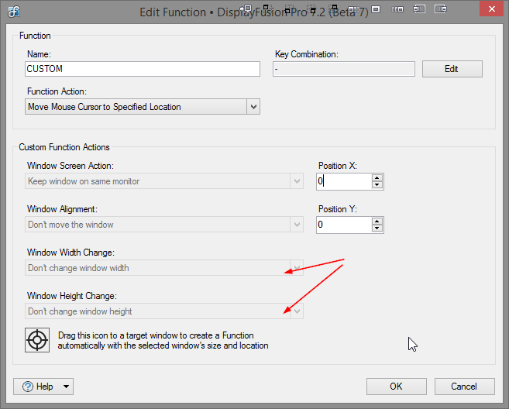Decrease Position X with the down arrow
This screenshot has height=409, width=509.
point(377,185)
